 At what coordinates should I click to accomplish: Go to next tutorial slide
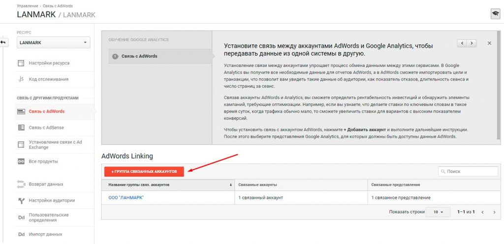(x=472, y=43)
